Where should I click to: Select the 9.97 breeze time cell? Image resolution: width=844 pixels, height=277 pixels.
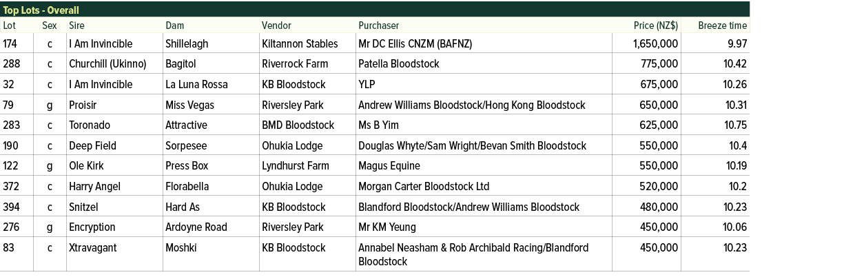tap(736, 43)
